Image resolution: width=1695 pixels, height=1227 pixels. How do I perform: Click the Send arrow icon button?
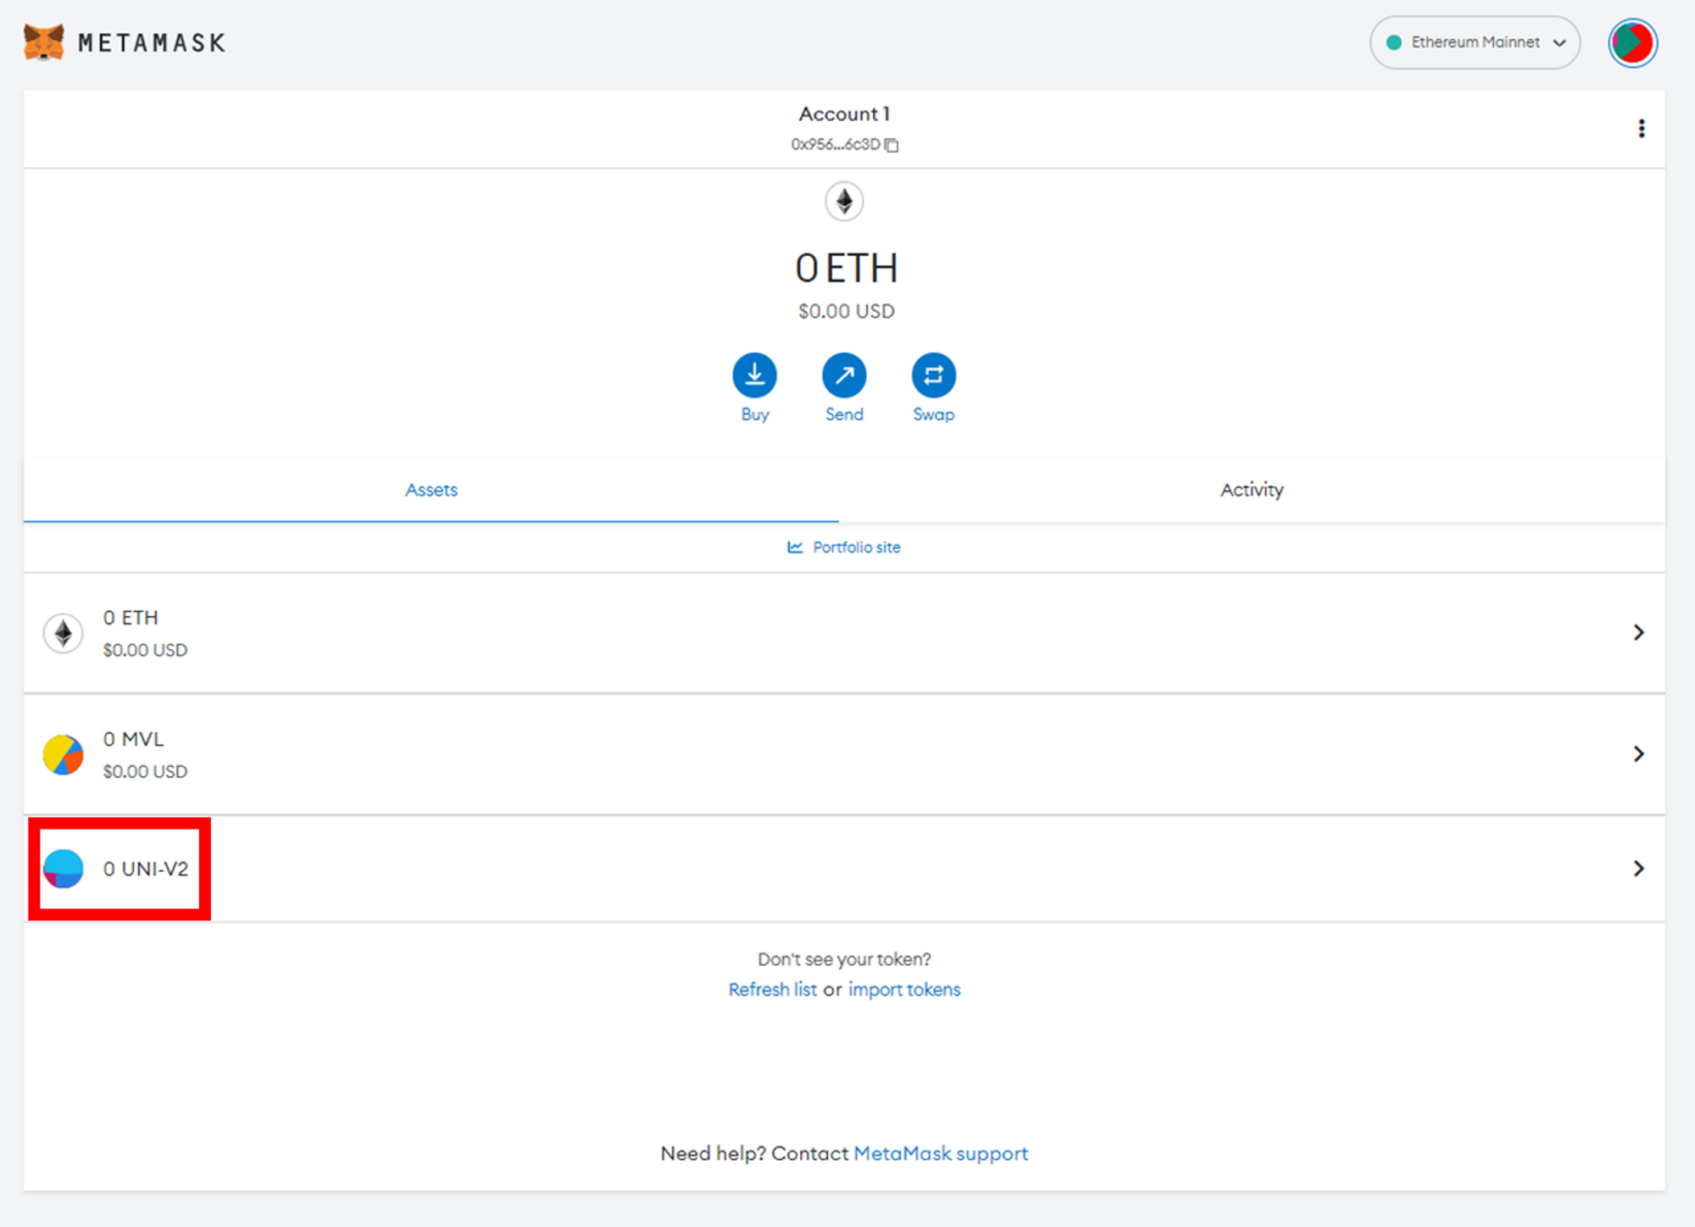pyautogui.click(x=844, y=375)
